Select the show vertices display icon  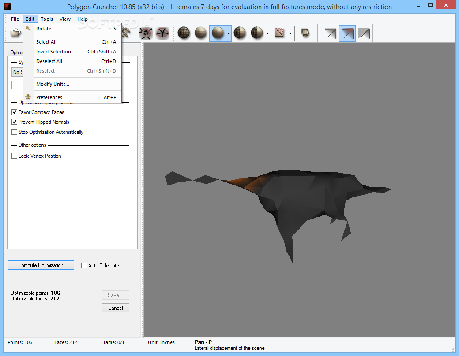pyautogui.click(x=146, y=33)
